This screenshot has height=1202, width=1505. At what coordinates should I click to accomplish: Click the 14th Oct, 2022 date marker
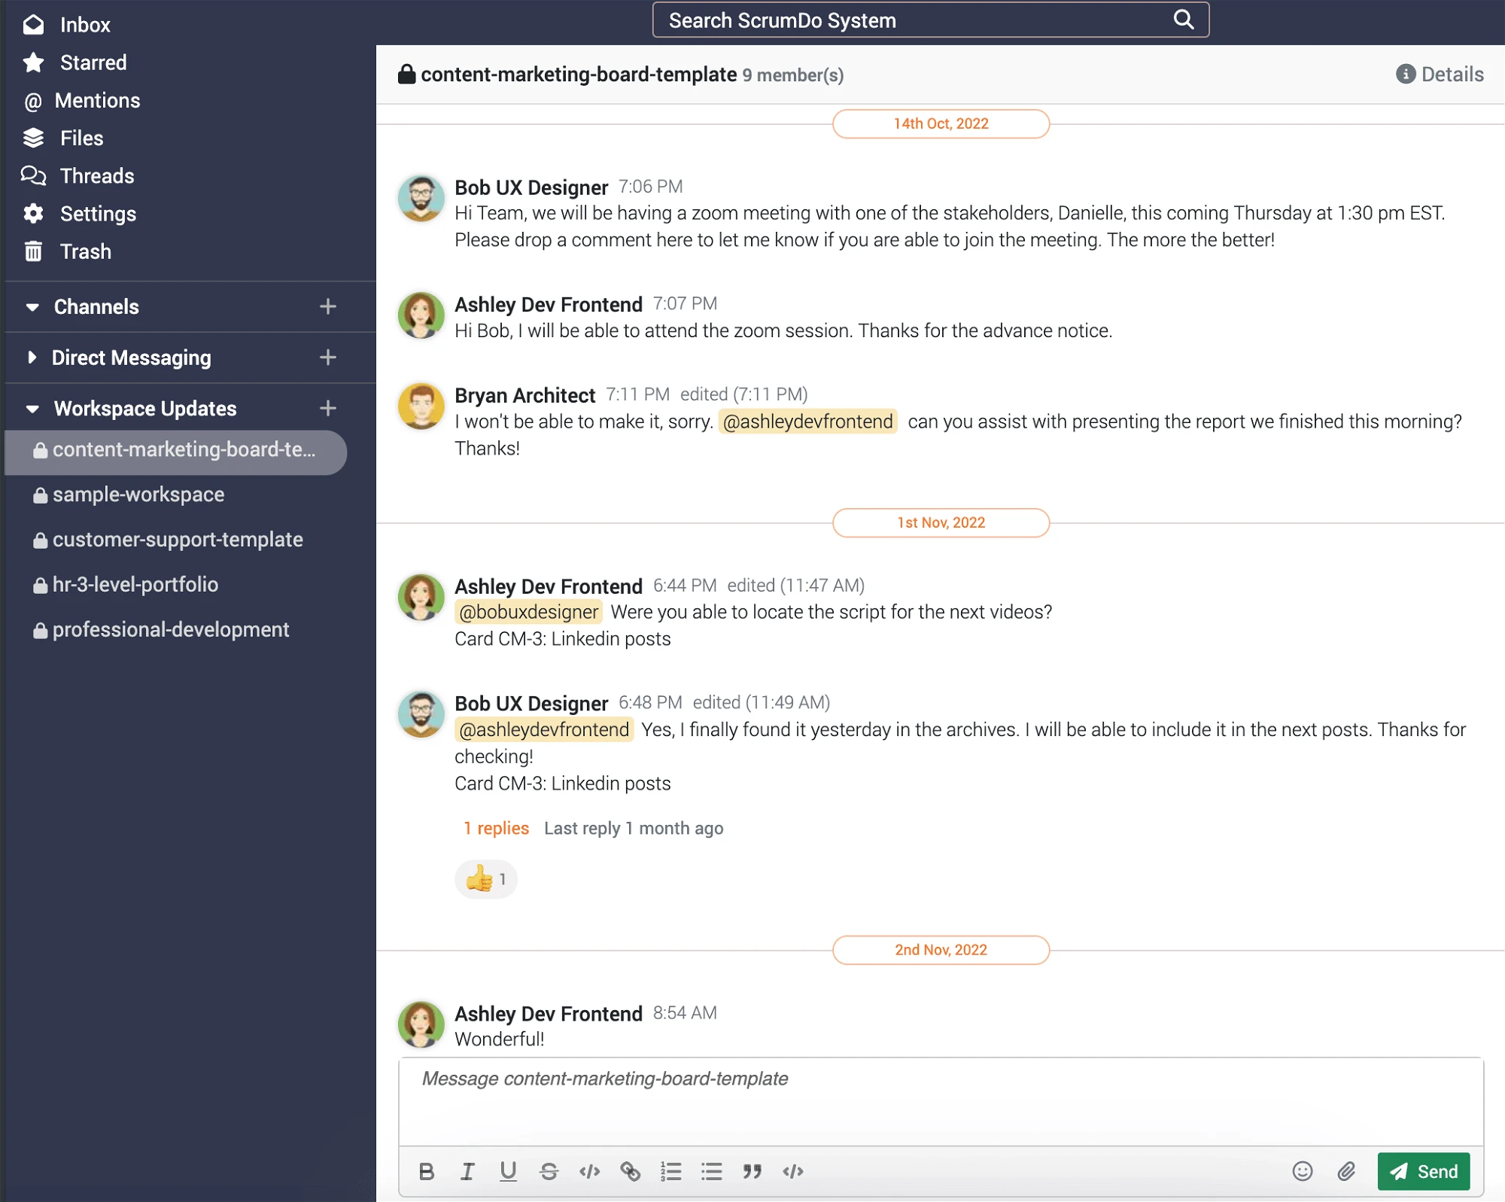(x=941, y=123)
